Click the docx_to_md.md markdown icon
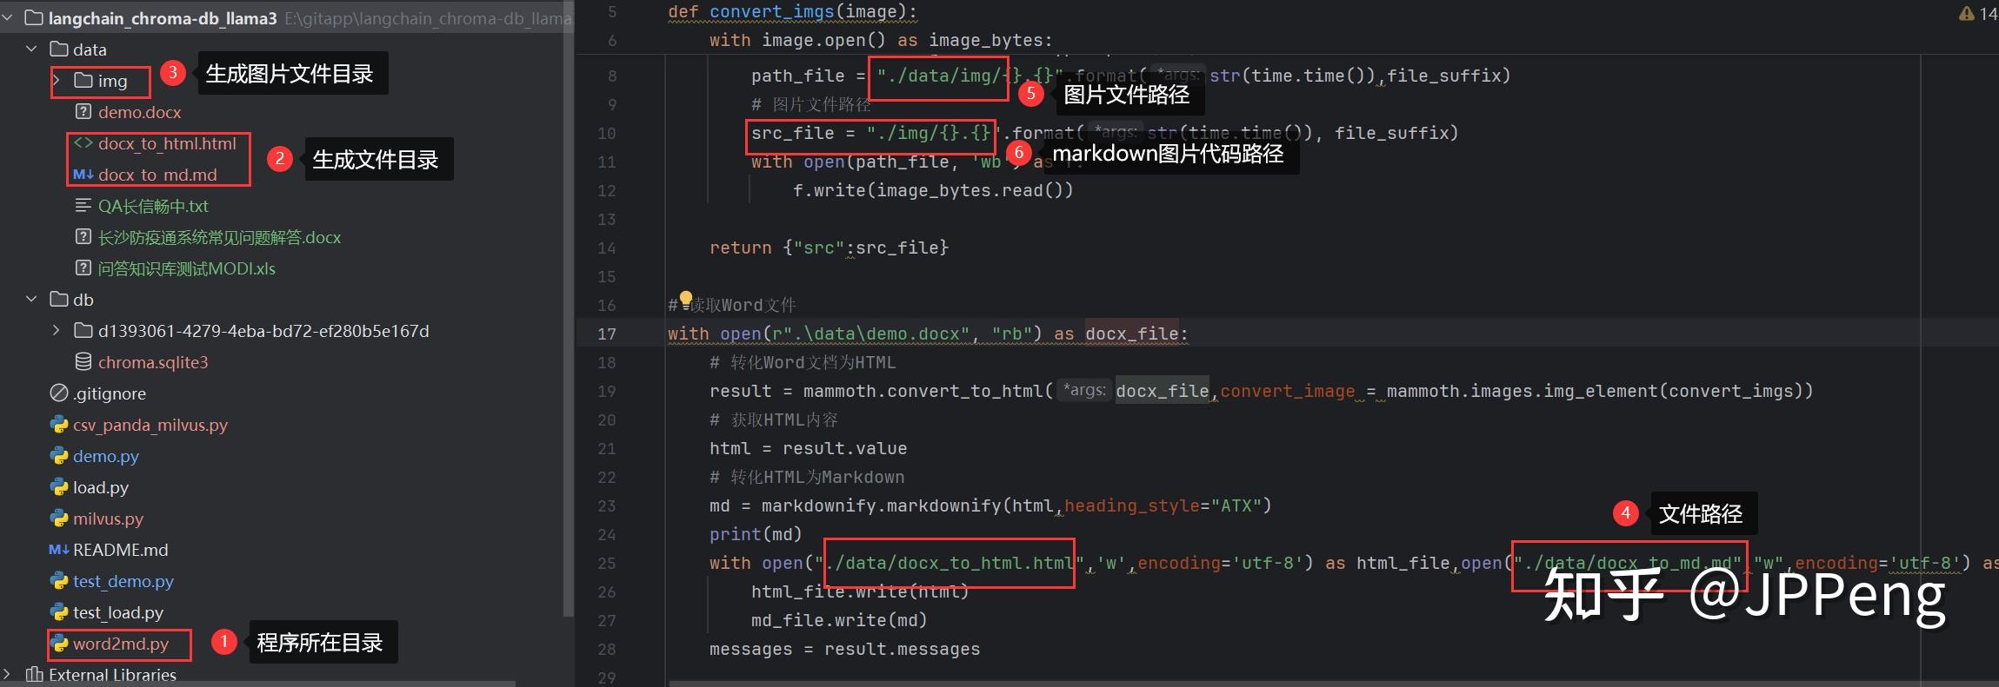The width and height of the screenshot is (1999, 687). click(83, 174)
